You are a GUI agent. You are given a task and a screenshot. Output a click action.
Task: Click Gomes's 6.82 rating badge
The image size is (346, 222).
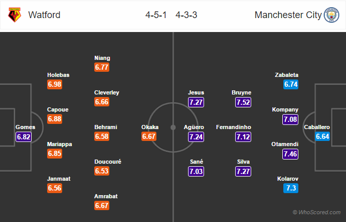(x=24, y=137)
